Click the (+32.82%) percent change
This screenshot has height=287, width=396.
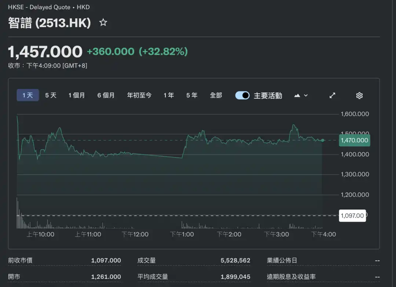tap(163, 52)
